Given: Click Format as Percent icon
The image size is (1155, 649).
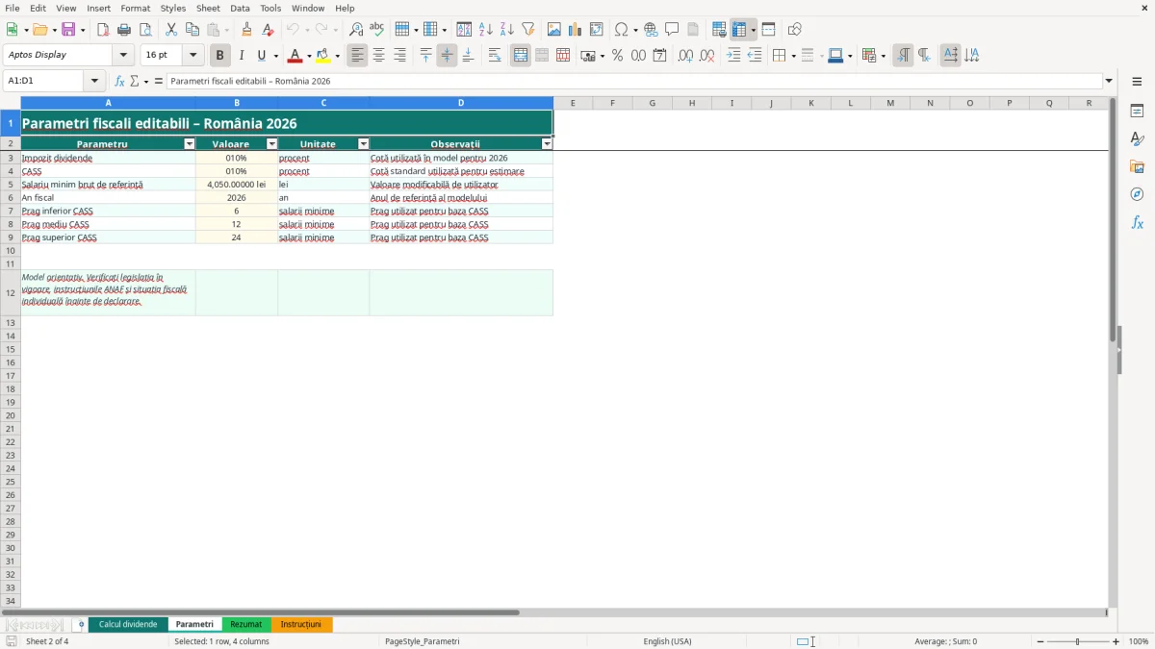Looking at the screenshot, I should (x=617, y=56).
